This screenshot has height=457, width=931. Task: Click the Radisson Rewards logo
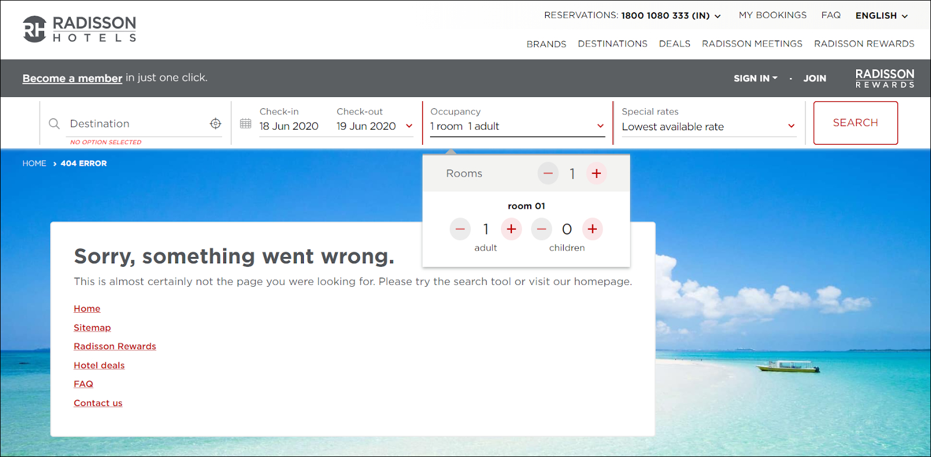pos(885,78)
